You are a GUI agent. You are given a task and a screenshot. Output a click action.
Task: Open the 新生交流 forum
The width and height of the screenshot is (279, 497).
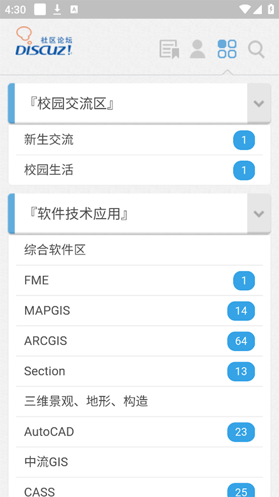pyautogui.click(x=139, y=140)
